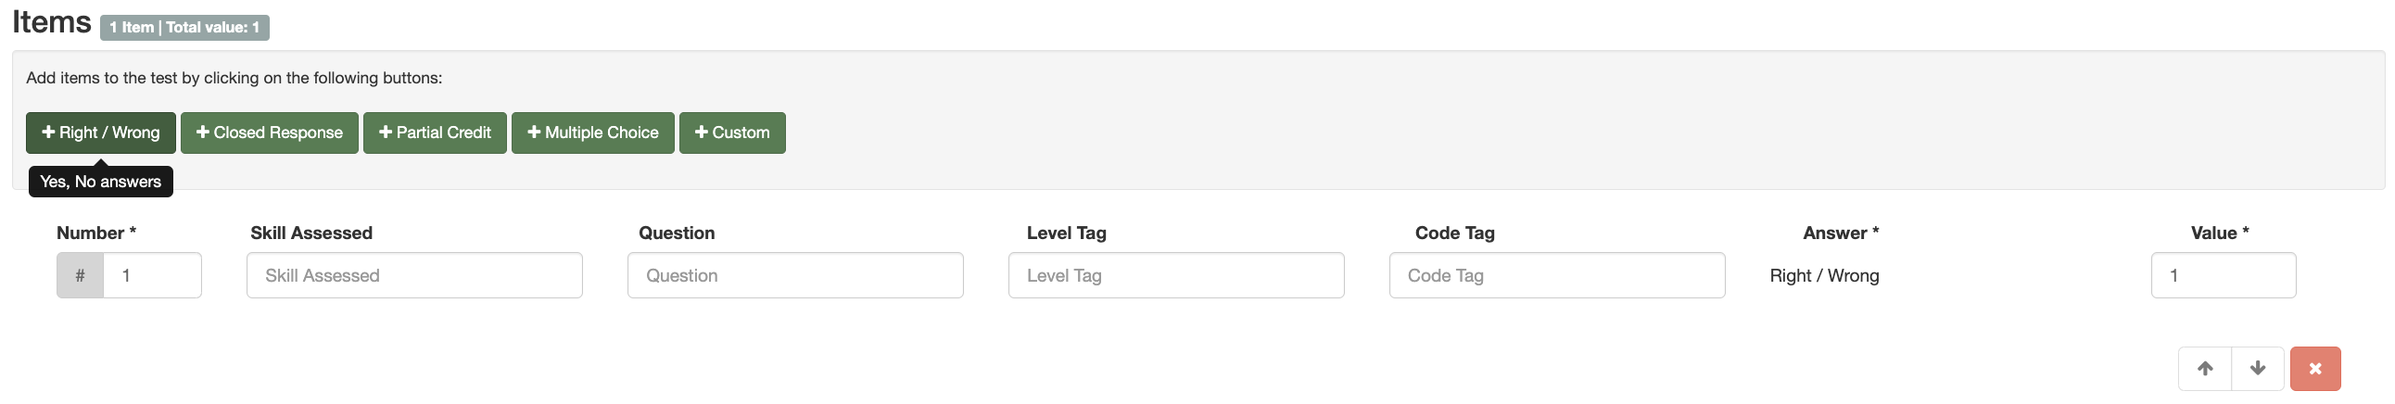2395x404 pixels.
Task: Add a Closed Response item
Action: pyautogui.click(x=269, y=133)
